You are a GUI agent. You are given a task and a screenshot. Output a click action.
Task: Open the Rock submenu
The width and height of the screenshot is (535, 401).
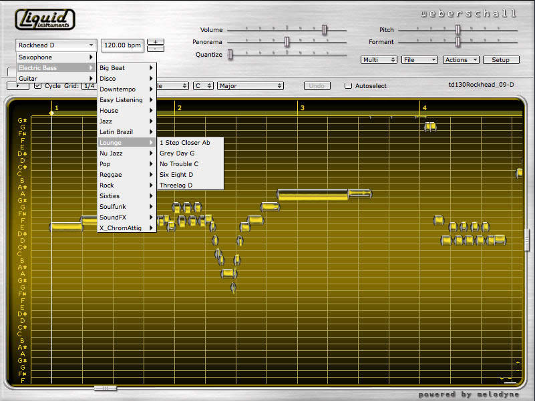click(127, 185)
